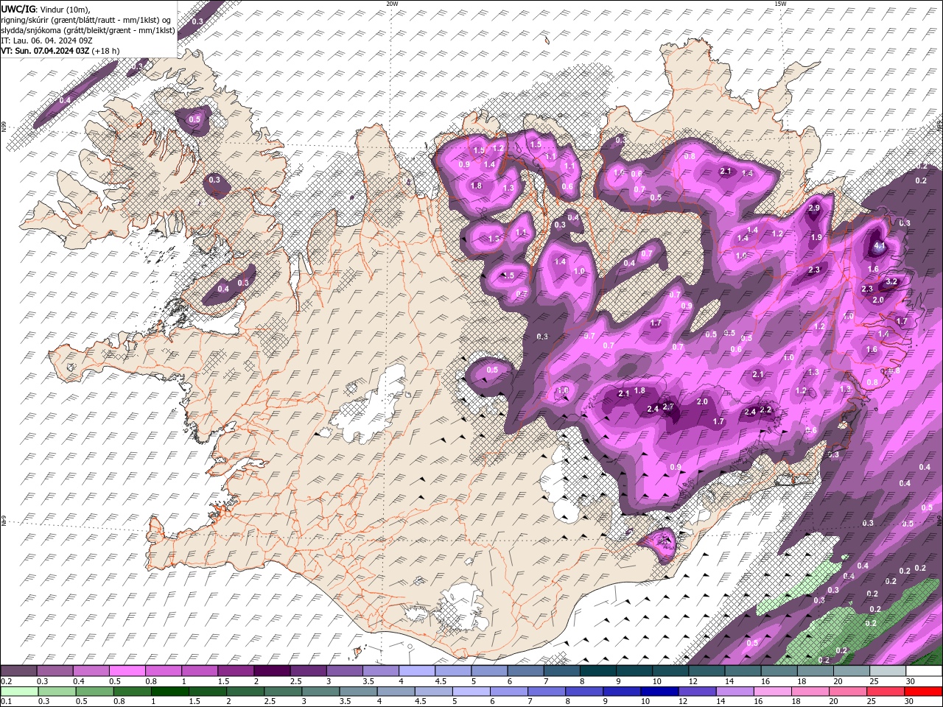Screen dimensions: 943x707
Task: Click the title text 'UWC/IG: Vindur (10m),'
Action: 46,9
